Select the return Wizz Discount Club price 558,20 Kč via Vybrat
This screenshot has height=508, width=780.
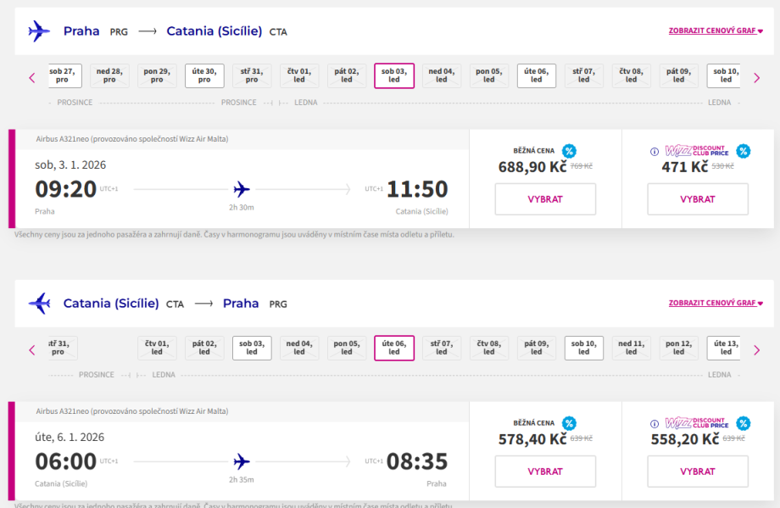coord(697,471)
